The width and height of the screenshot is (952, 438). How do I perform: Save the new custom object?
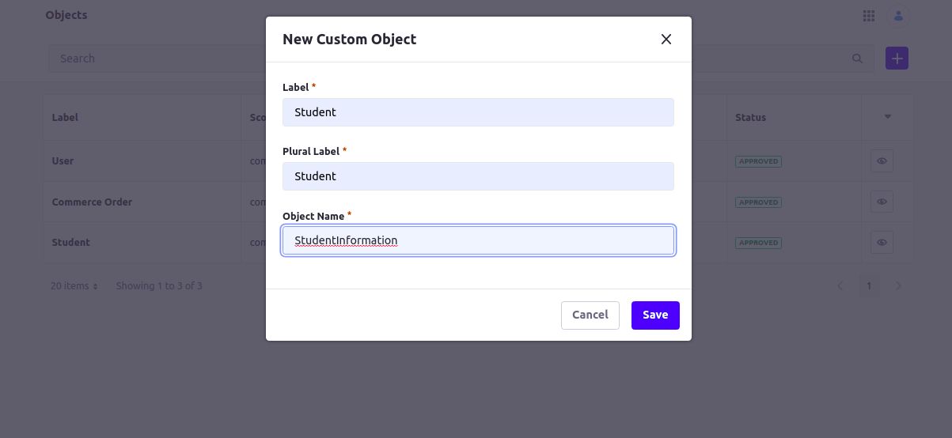pos(655,315)
